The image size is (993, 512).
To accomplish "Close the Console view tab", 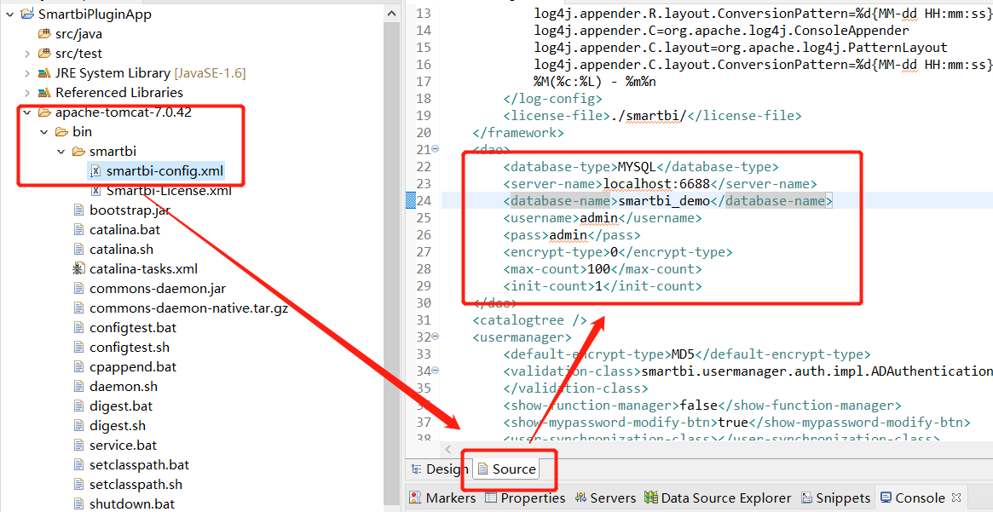I will [x=956, y=498].
